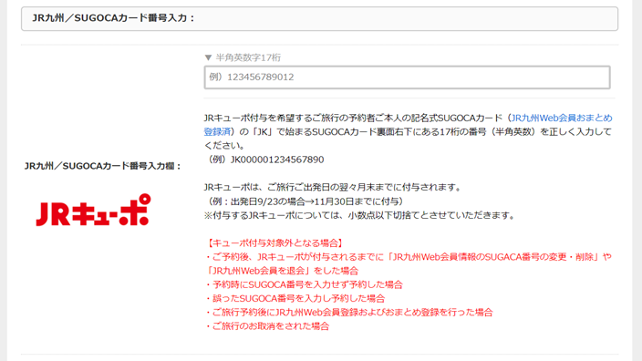Click the line about JR九州Web会員登録およびおまとめ登録

tap(349, 313)
